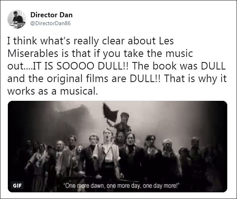Screen dimensions: 237x199
Task: Click Director Dan's profile avatar
Action: pos(17,19)
